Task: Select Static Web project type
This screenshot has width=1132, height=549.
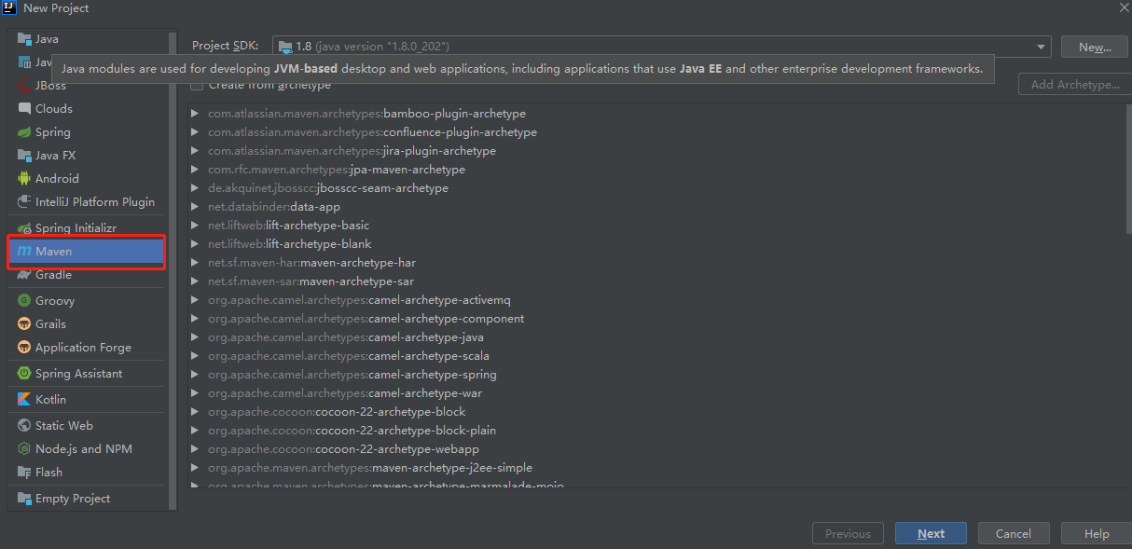Action: pos(63,426)
